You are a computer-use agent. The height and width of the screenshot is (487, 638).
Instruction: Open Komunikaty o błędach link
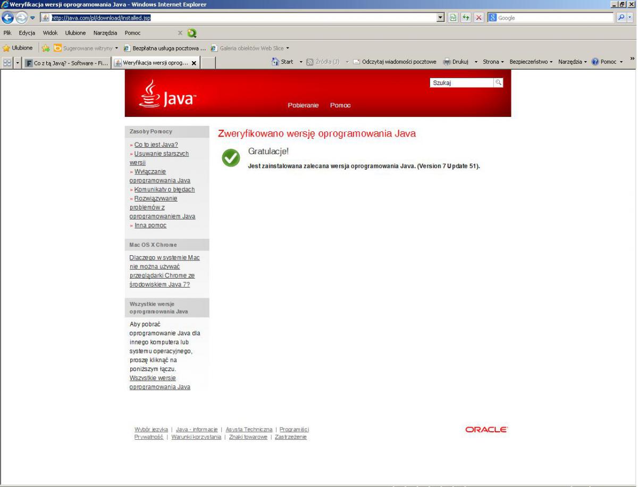click(165, 189)
